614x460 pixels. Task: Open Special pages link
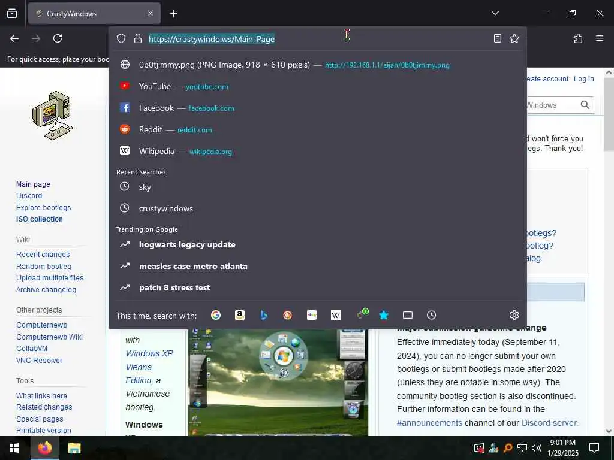40,419
